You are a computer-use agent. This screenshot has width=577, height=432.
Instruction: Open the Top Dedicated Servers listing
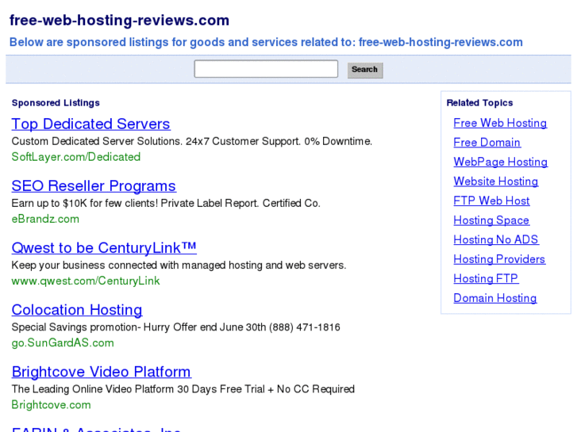[x=90, y=124]
